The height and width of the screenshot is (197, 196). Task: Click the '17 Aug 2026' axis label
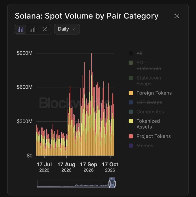pos(66,167)
